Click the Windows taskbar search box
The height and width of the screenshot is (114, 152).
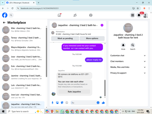click(25, 112)
